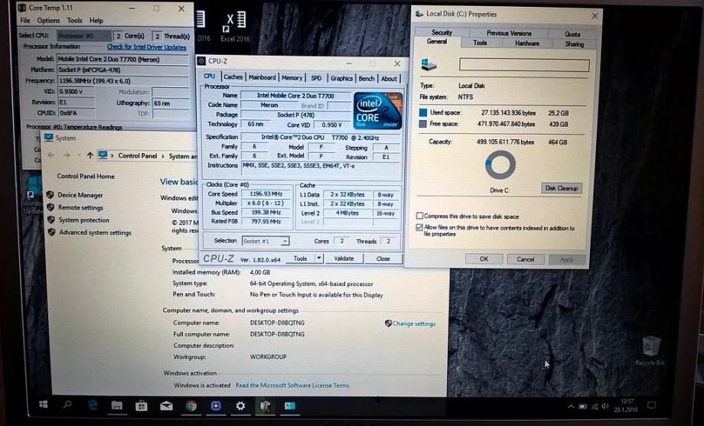This screenshot has height=426, width=704.
Task: Open the Sharing tab in disk properties
Action: (574, 44)
